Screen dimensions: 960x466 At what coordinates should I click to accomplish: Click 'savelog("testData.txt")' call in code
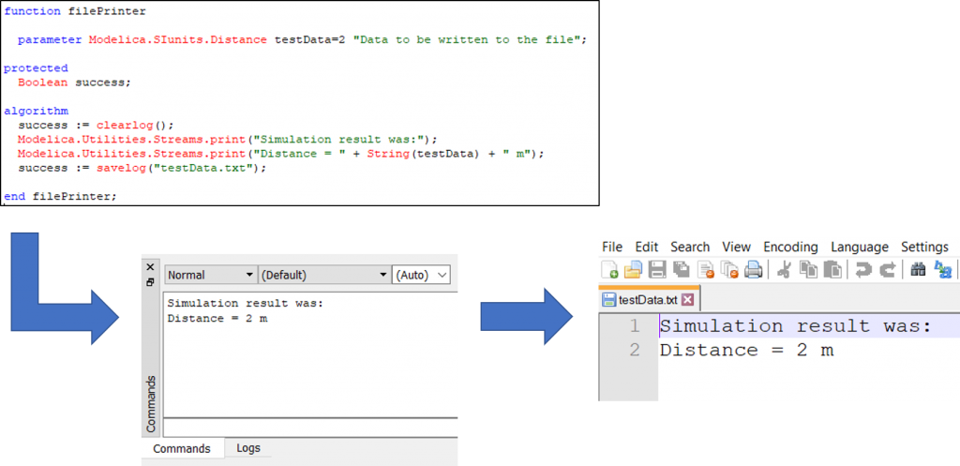pos(179,167)
